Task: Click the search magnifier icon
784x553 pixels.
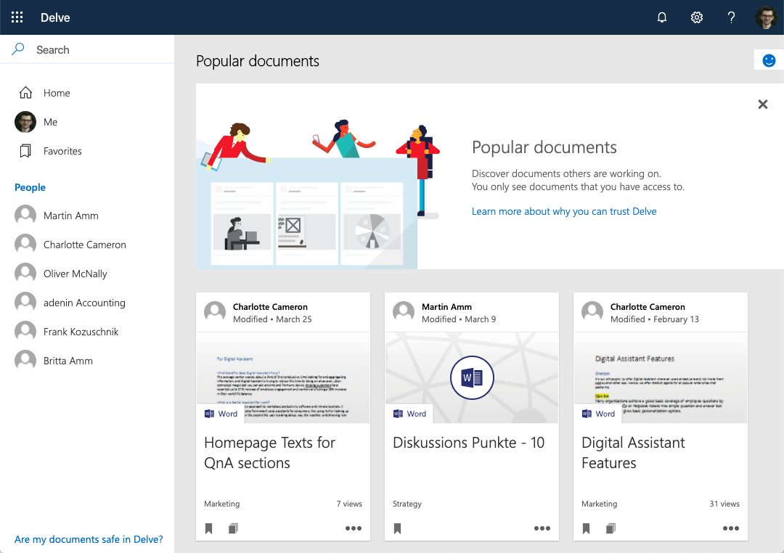Action: 18,49
